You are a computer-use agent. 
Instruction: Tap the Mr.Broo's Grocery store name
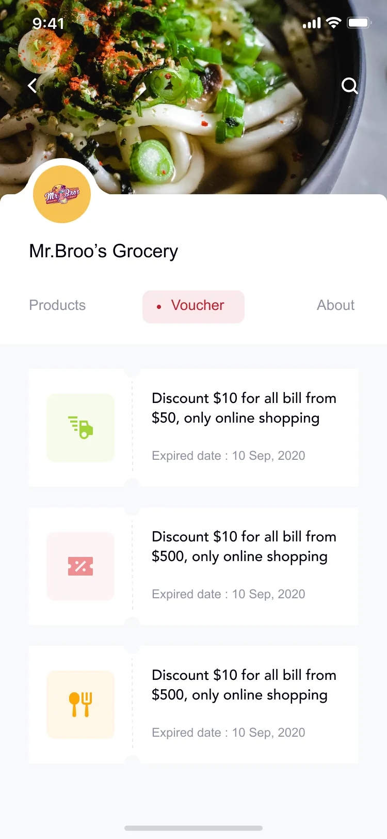(104, 251)
